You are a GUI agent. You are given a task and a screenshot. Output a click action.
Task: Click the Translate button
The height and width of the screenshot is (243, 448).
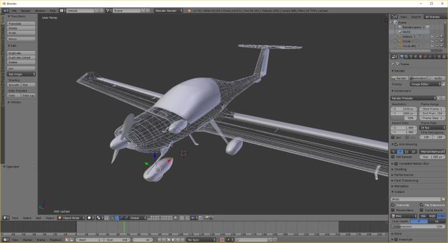click(21, 23)
